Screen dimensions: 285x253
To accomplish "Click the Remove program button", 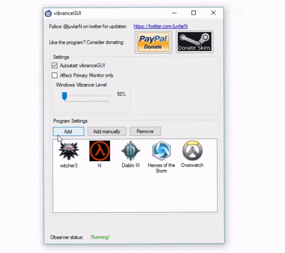I will (145, 131).
